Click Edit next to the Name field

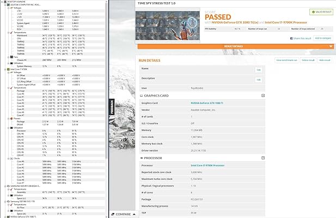coord(259,70)
